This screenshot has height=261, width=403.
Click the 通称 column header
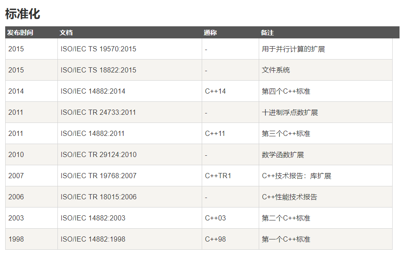(210, 33)
